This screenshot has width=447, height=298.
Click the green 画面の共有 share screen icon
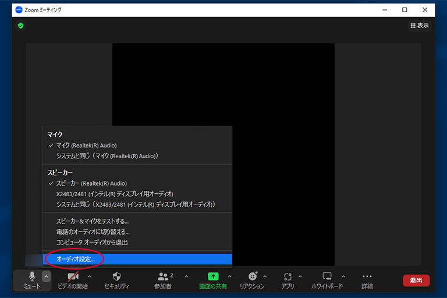click(213, 277)
